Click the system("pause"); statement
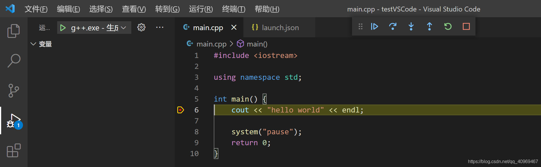541x167 pixels. click(267, 132)
